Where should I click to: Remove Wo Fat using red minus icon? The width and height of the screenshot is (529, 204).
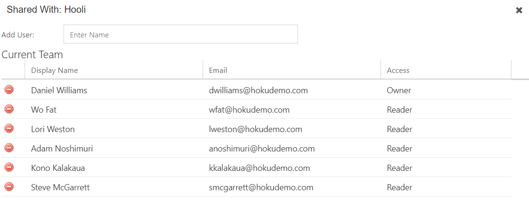click(x=9, y=109)
